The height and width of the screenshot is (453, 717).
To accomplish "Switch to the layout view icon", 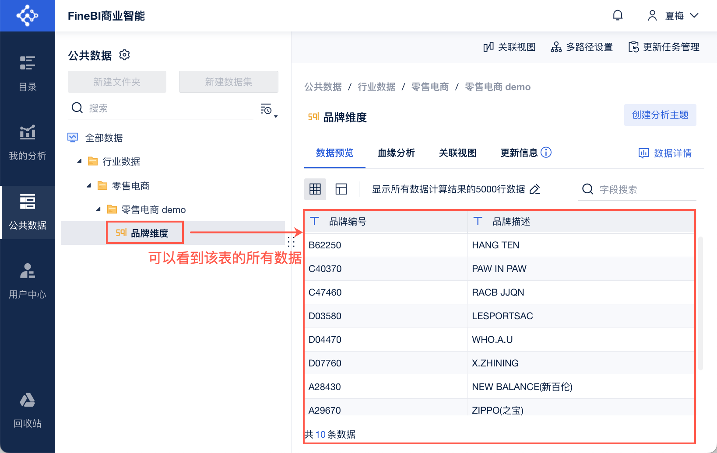I will [341, 189].
